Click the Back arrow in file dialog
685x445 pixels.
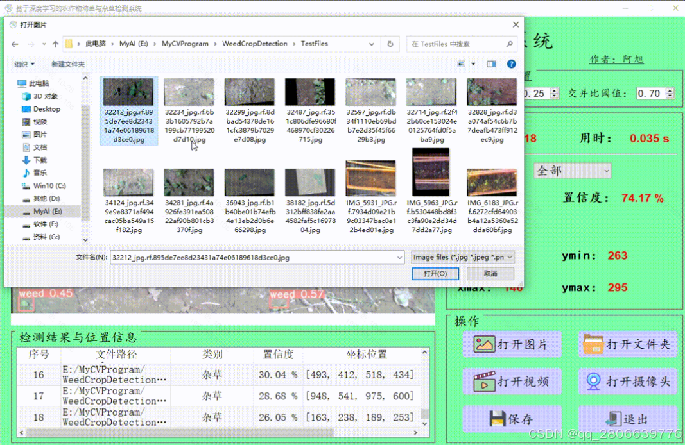coord(15,44)
